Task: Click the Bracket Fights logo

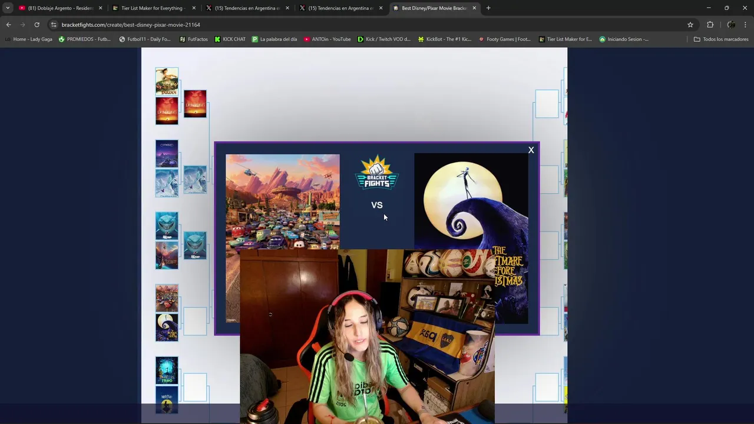Action: [377, 172]
